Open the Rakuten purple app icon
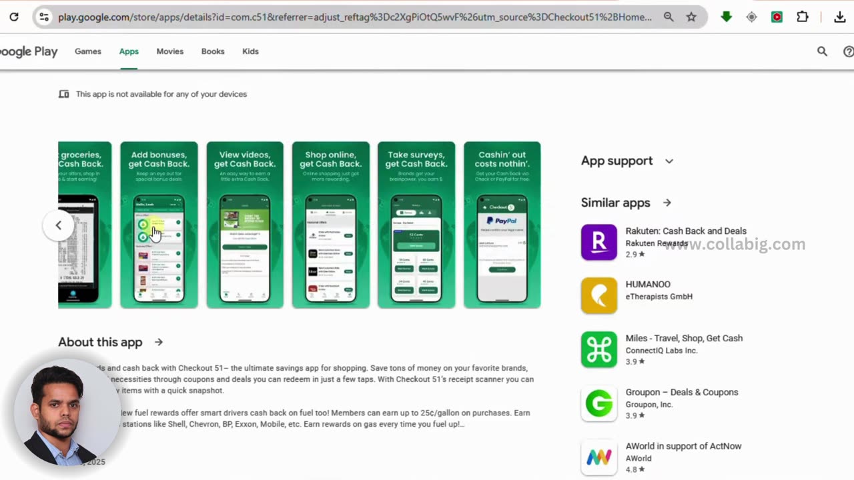The width and height of the screenshot is (854, 480). (x=599, y=242)
